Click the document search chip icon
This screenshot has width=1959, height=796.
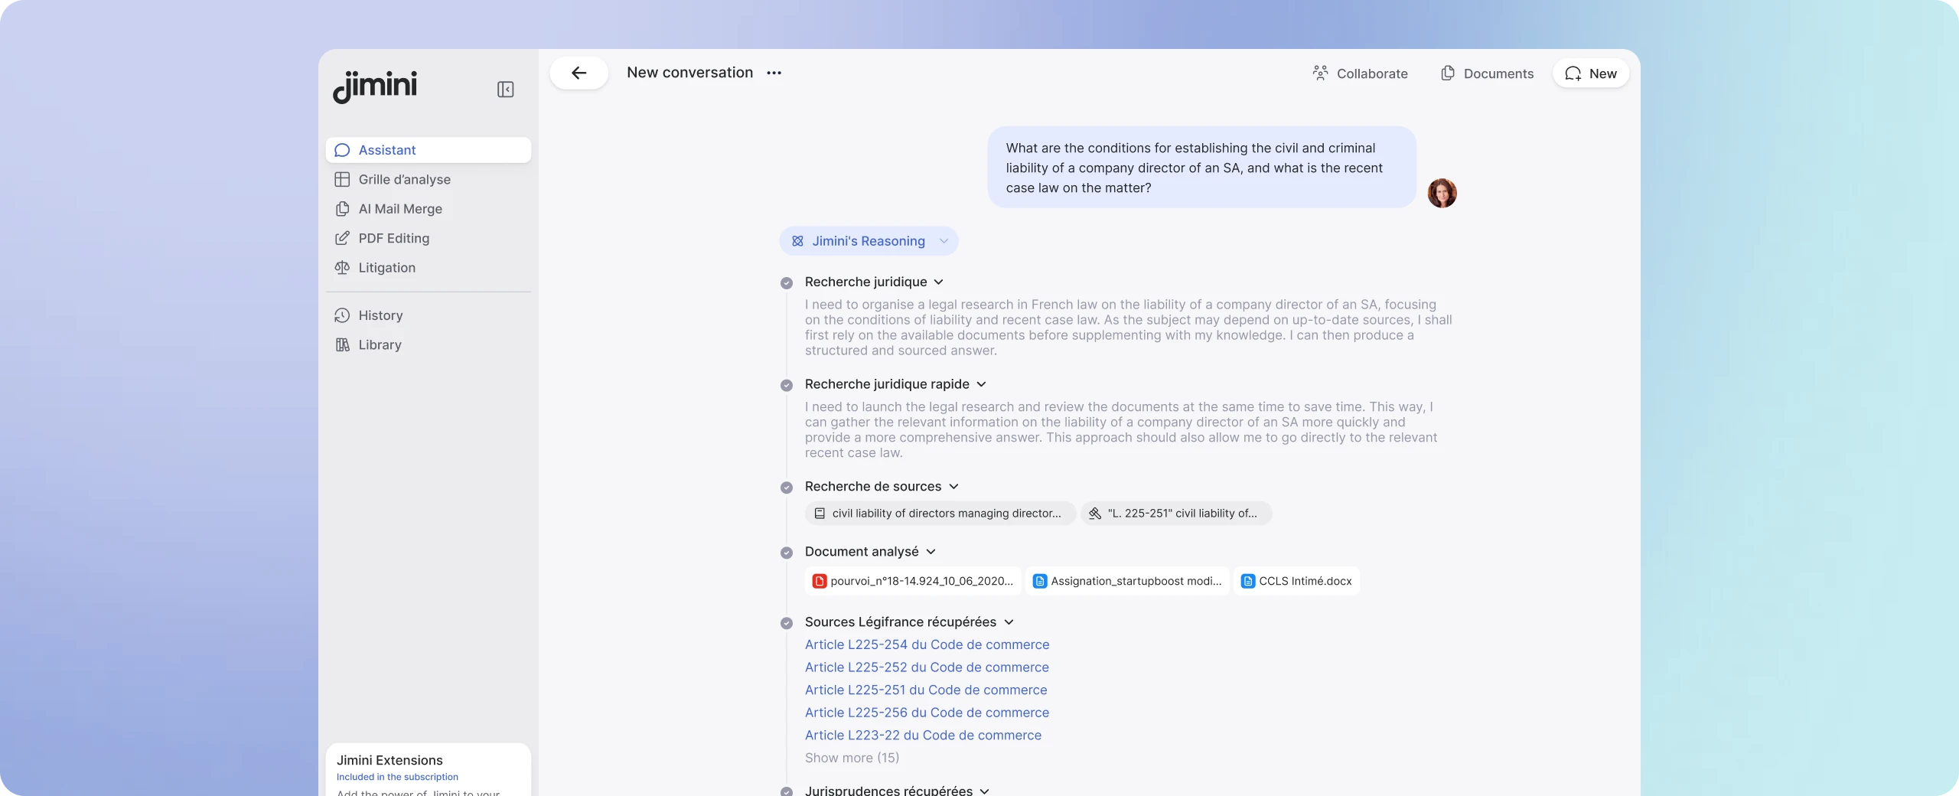tap(820, 514)
